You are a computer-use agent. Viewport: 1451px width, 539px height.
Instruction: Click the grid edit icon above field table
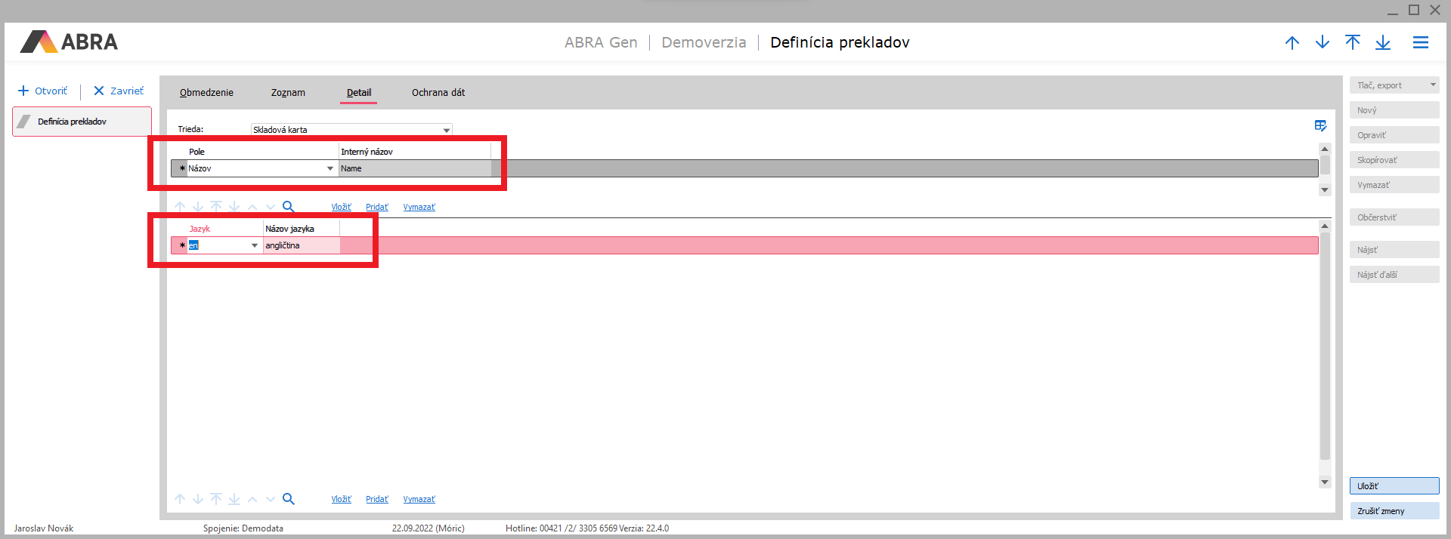(x=1320, y=126)
